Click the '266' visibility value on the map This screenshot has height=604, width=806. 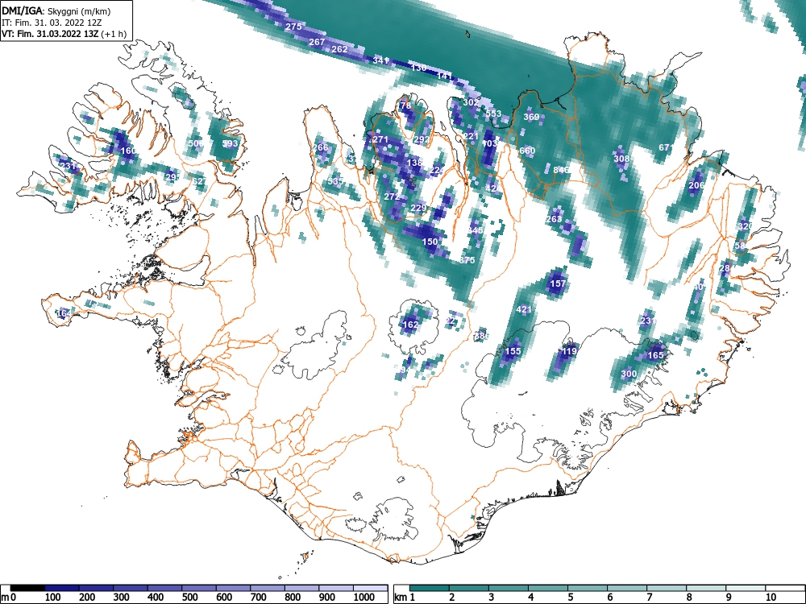[x=320, y=147]
